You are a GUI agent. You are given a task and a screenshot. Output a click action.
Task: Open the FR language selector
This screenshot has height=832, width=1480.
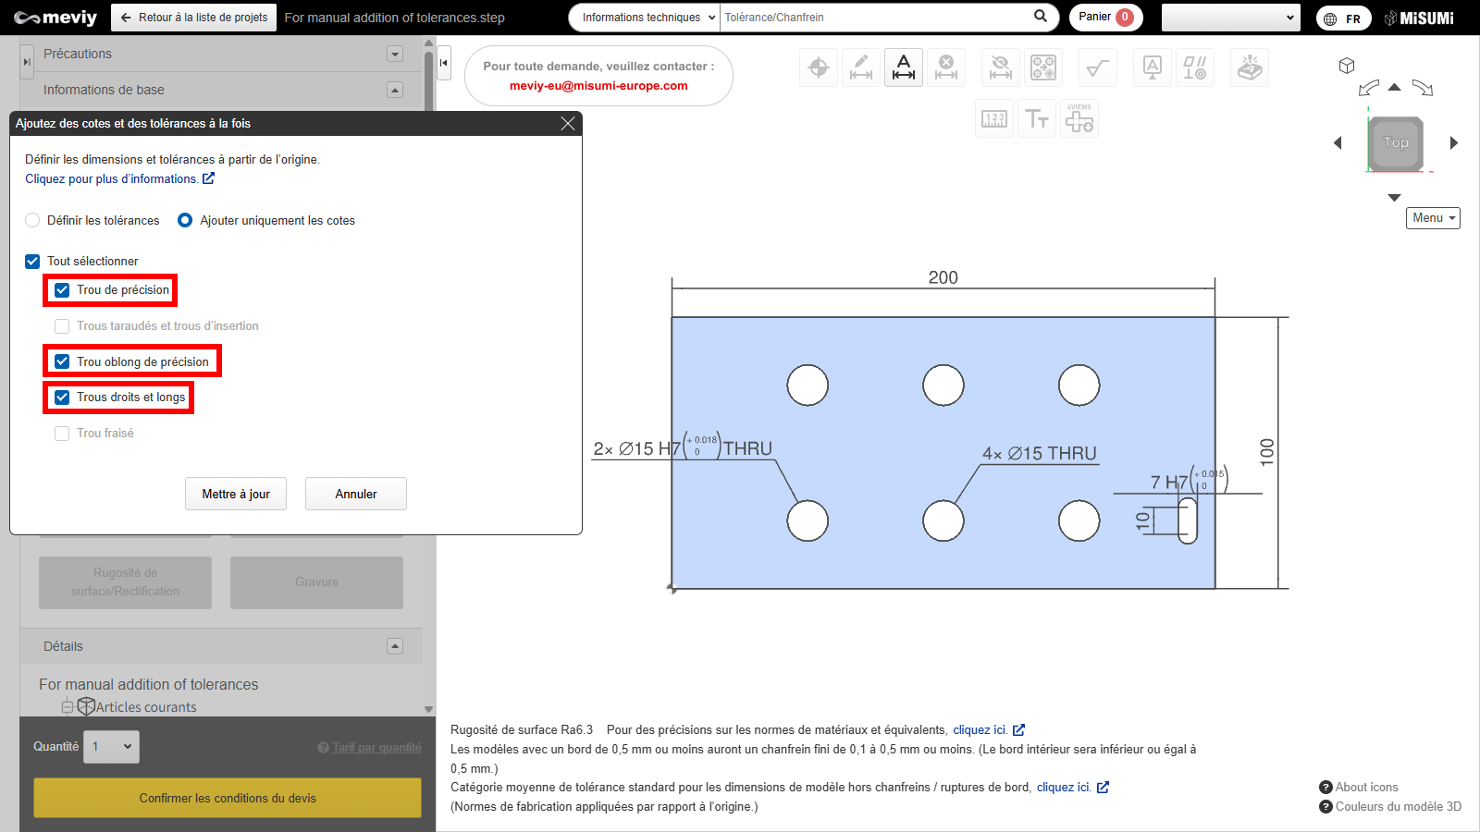1343,18
